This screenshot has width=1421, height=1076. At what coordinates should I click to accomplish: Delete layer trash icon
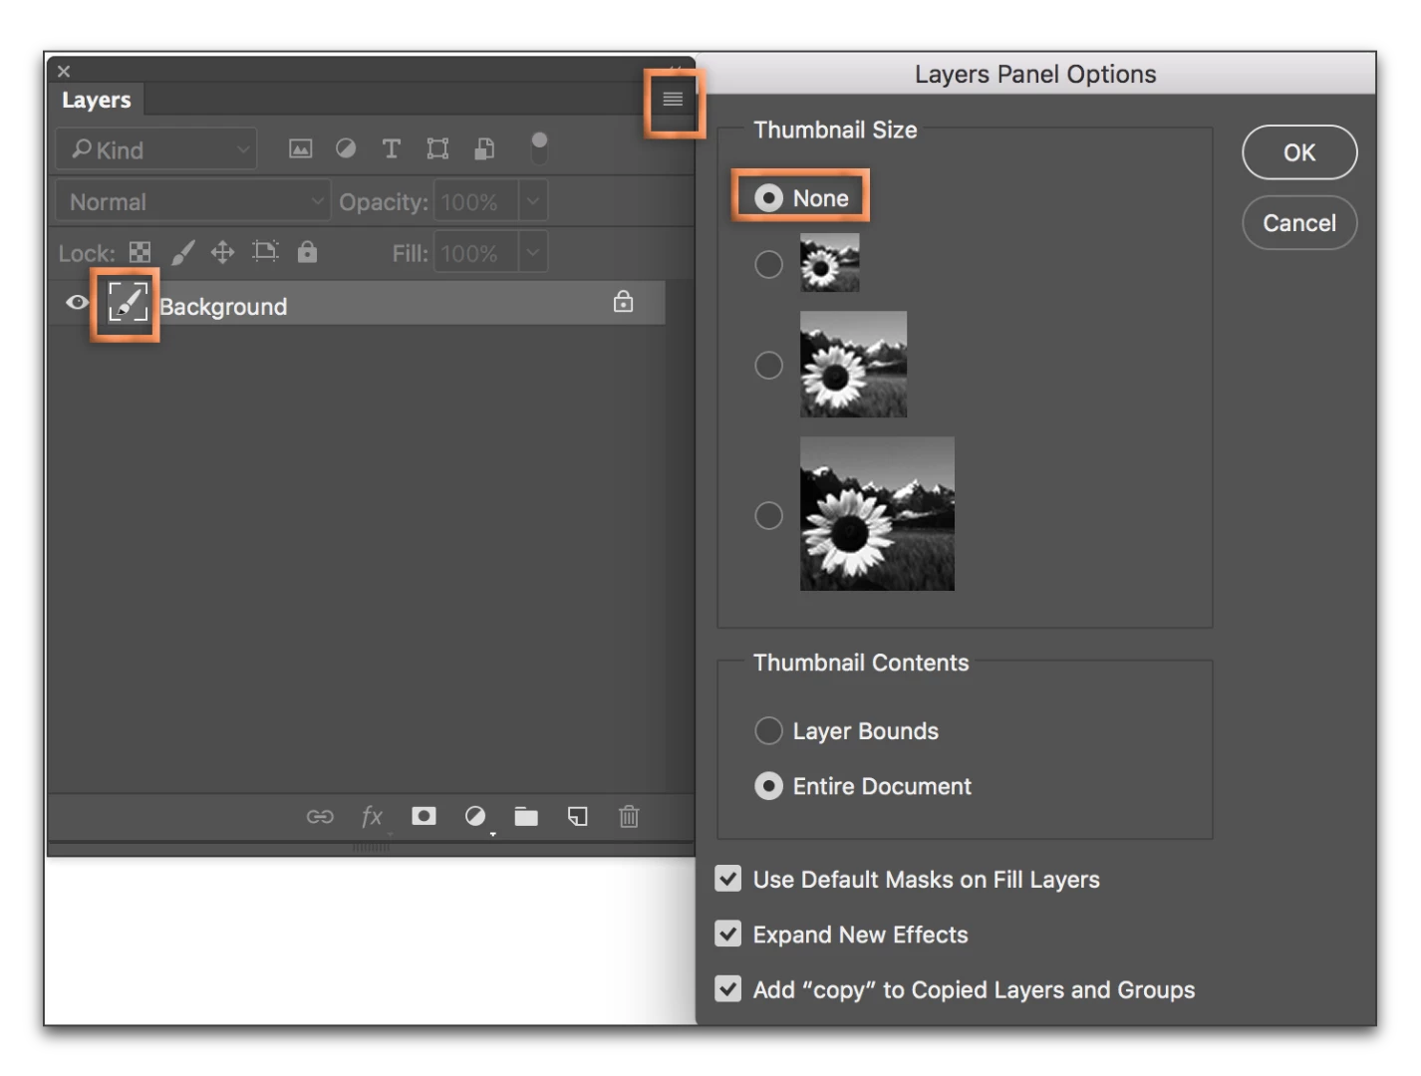629,817
